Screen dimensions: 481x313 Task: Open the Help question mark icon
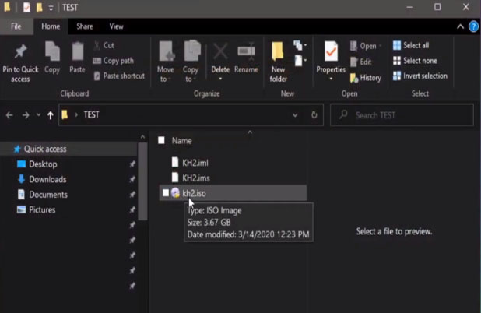[x=472, y=26]
